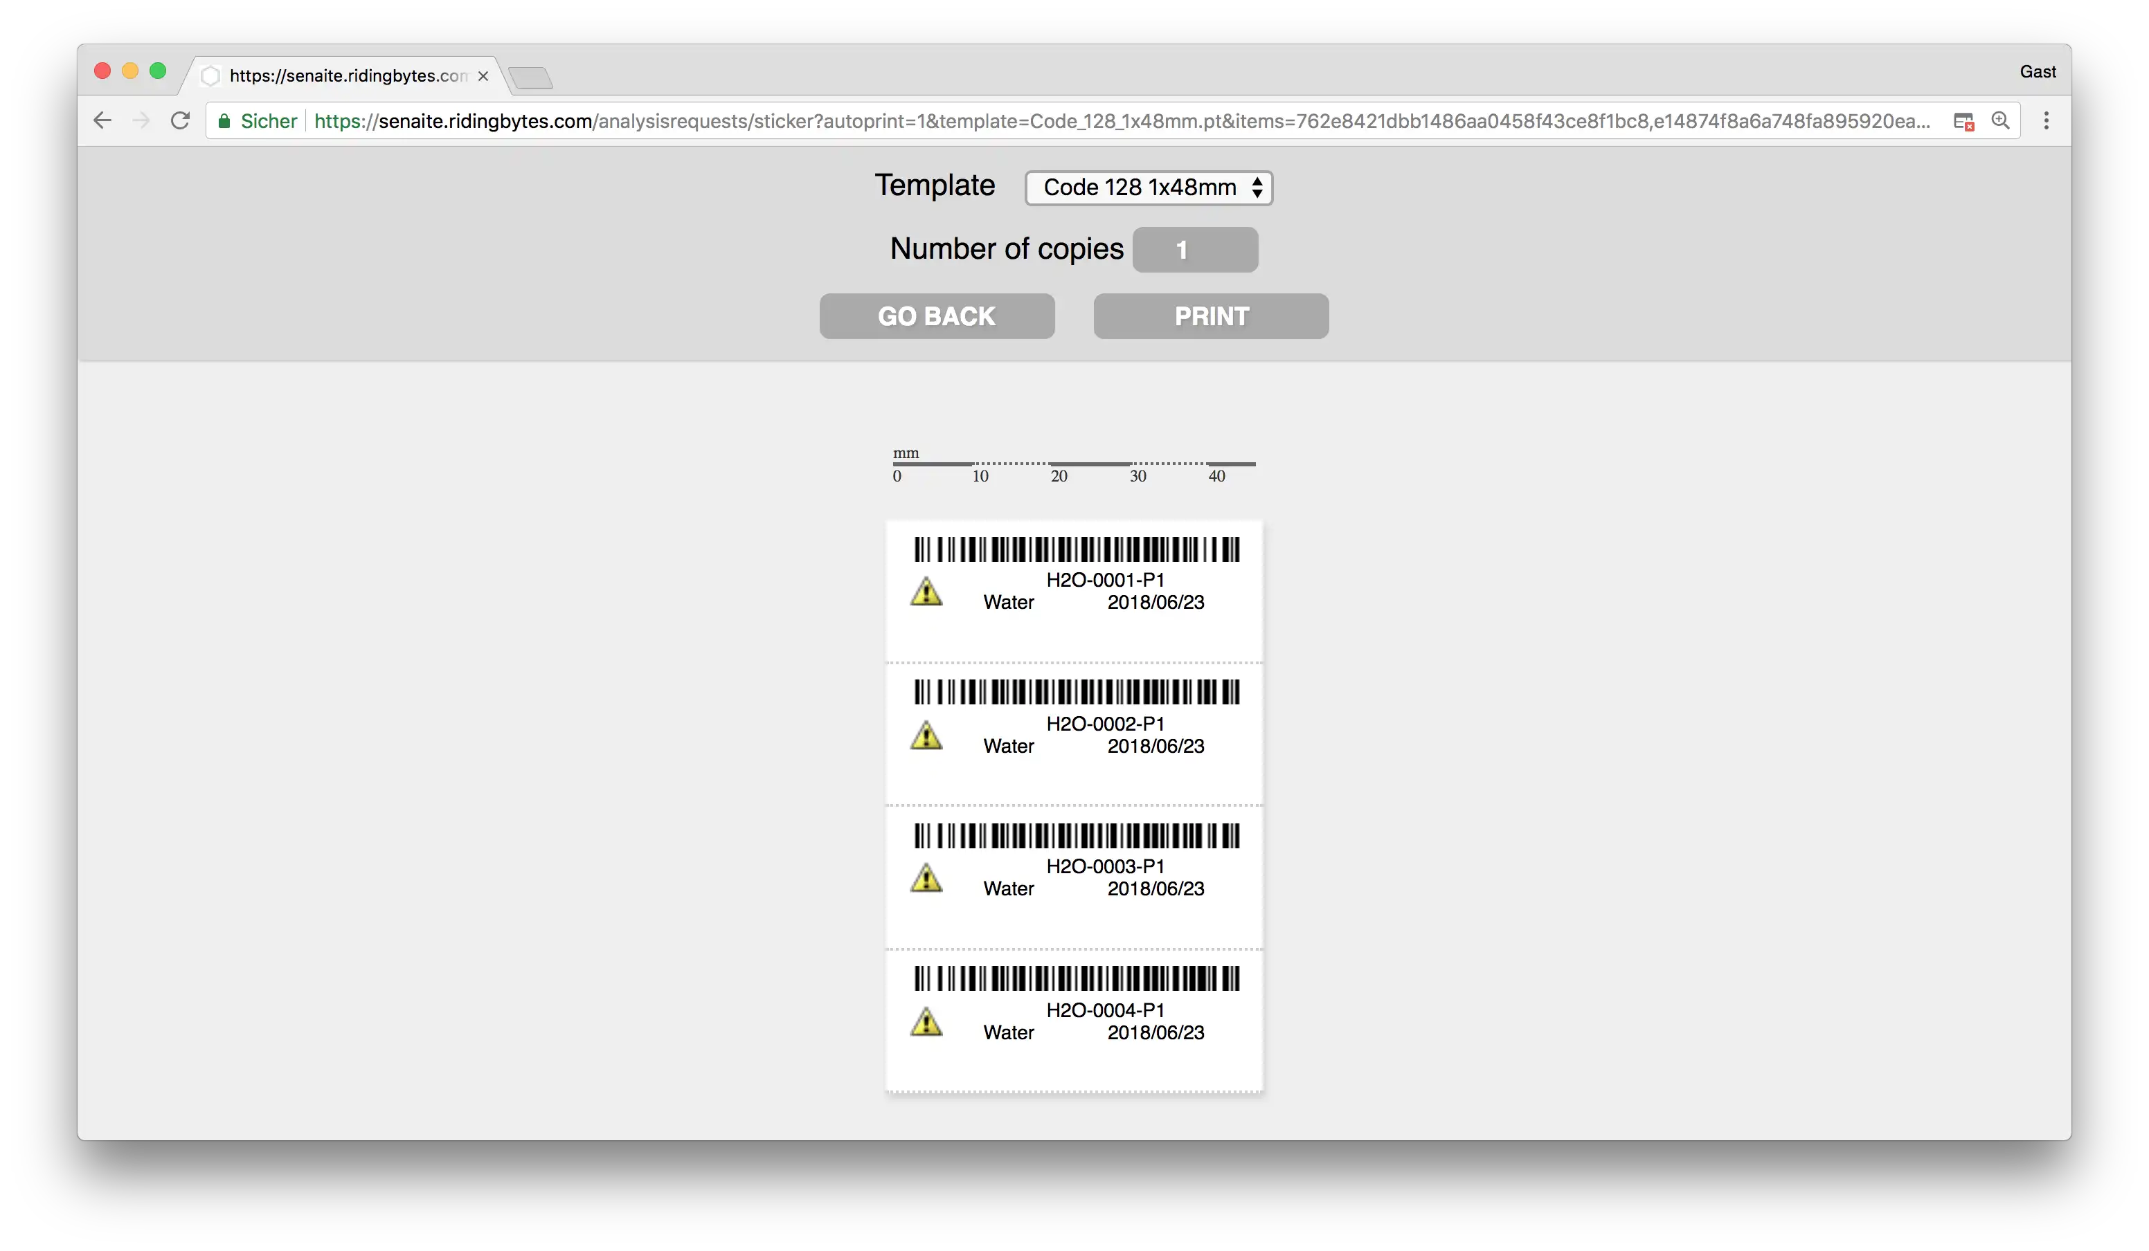Select the Number of copies input field
The width and height of the screenshot is (2149, 1251).
tap(1194, 248)
